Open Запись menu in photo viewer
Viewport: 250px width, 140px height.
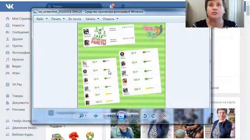(x=90, y=19)
